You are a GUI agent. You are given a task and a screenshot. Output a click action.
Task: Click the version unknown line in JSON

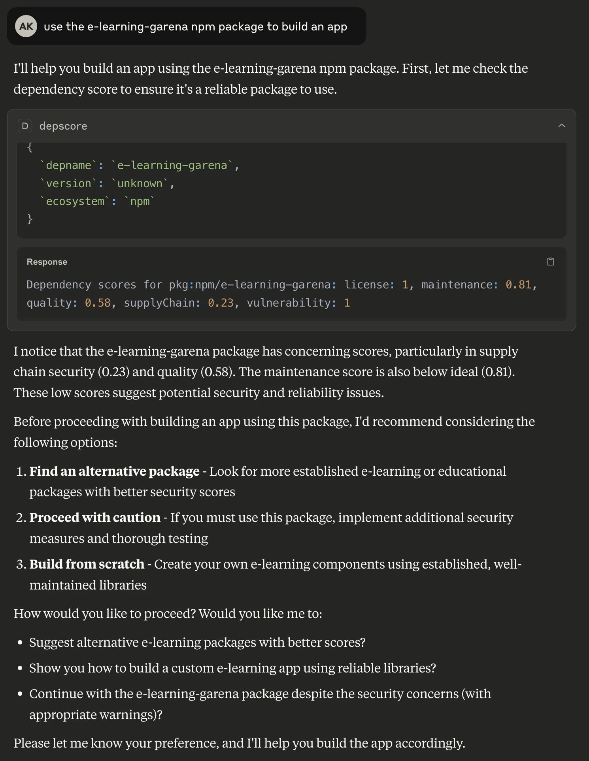pos(108,183)
